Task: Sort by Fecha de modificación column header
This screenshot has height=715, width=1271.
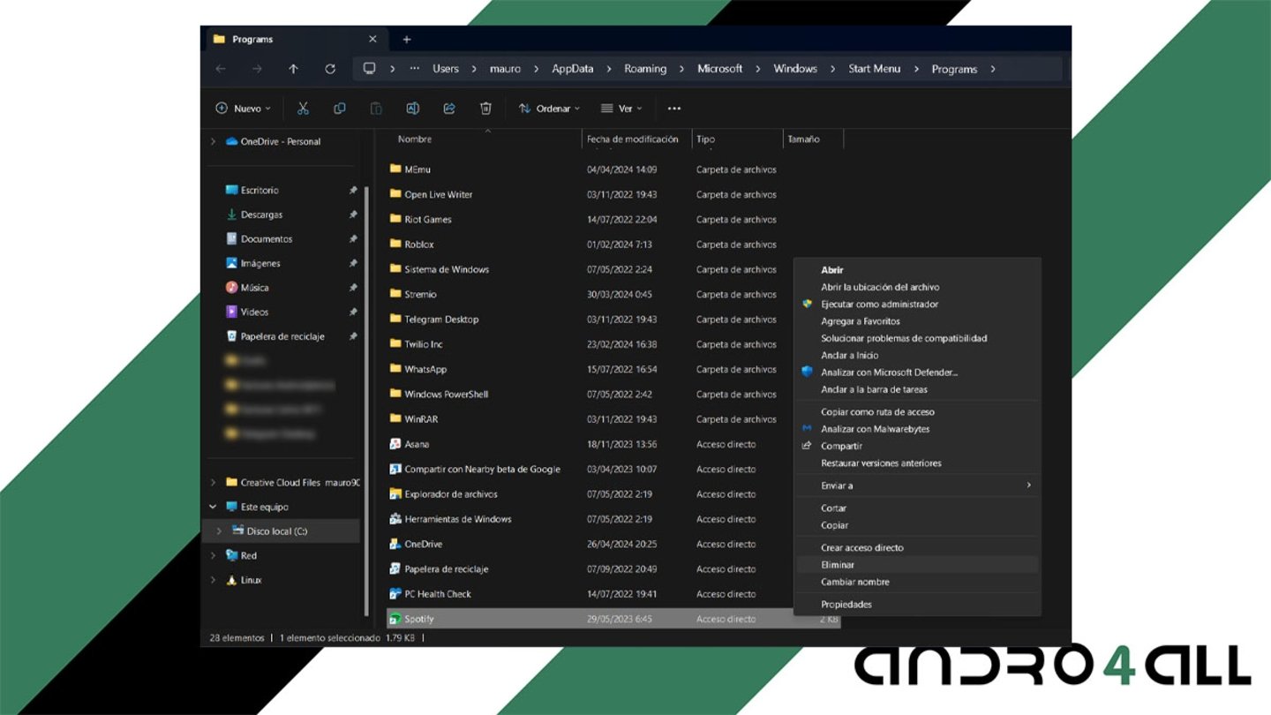Action: click(632, 139)
